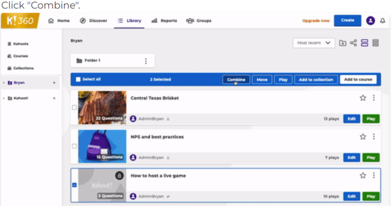Click the Add to course button

pos(358,80)
